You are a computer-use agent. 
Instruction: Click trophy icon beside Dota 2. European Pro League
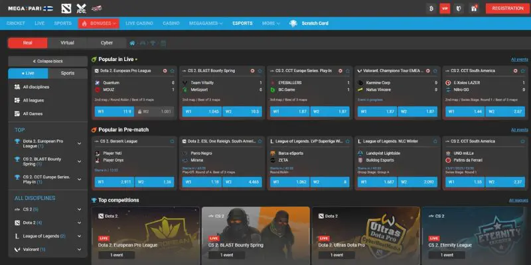[x=17, y=141]
